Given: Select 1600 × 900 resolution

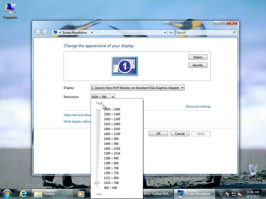Looking at the screenshot, I should pos(111,139).
